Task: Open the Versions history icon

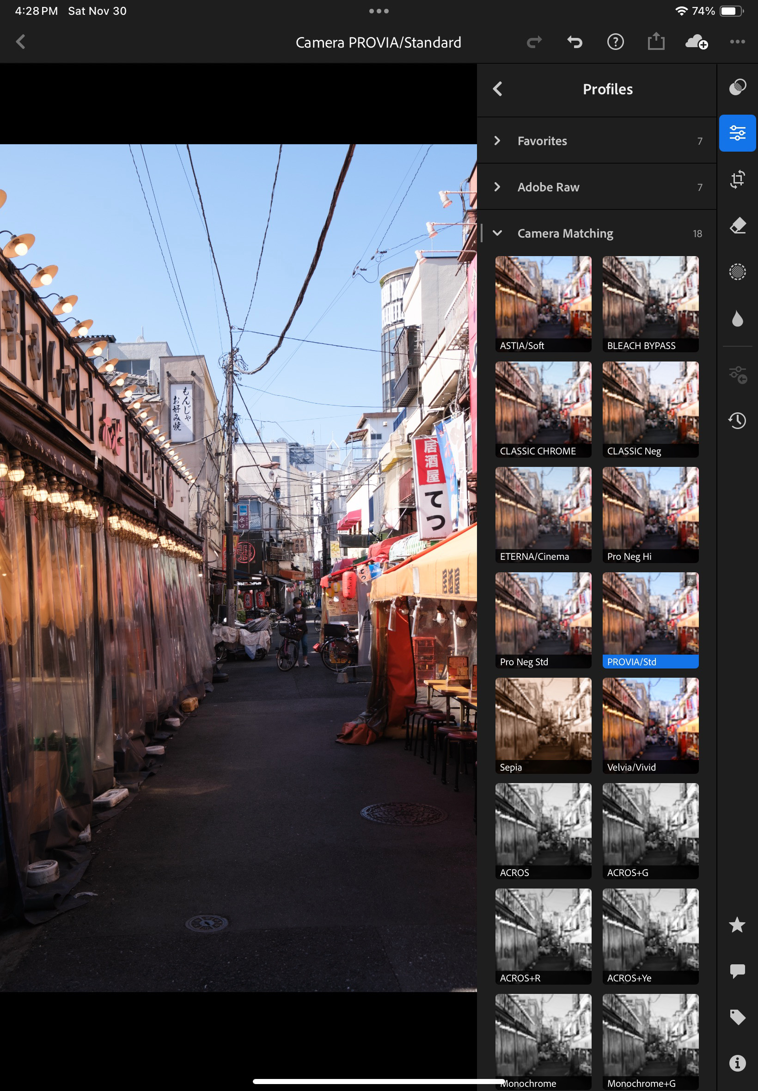Action: pos(737,420)
